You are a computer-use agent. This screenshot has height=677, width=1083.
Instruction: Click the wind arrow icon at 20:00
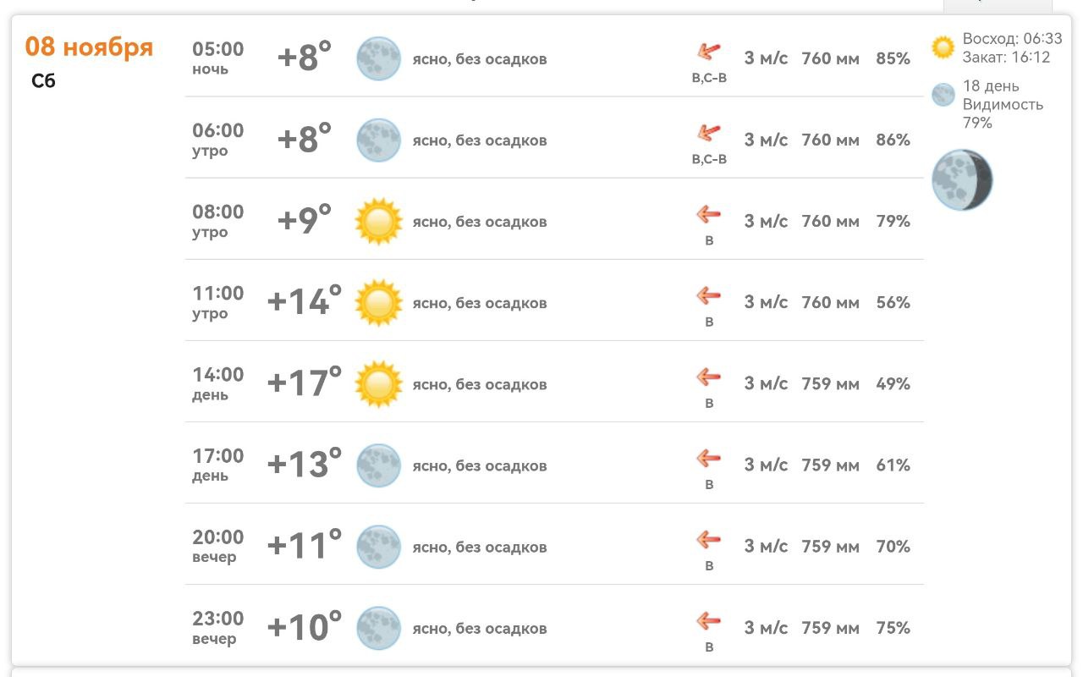pyautogui.click(x=708, y=539)
